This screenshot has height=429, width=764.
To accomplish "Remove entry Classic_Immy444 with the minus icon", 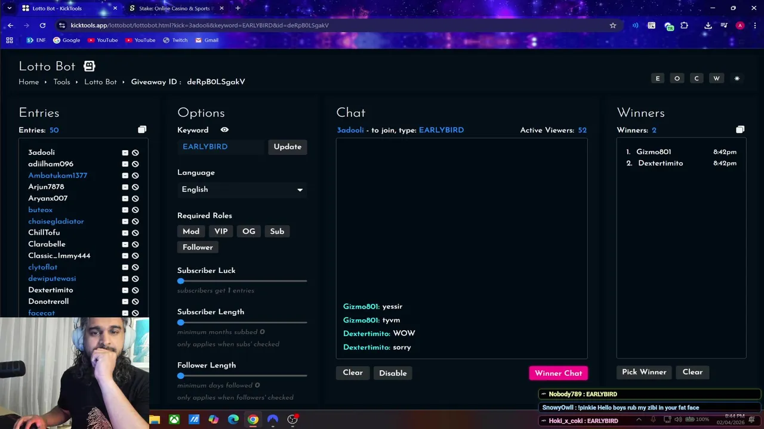I will click(x=125, y=256).
